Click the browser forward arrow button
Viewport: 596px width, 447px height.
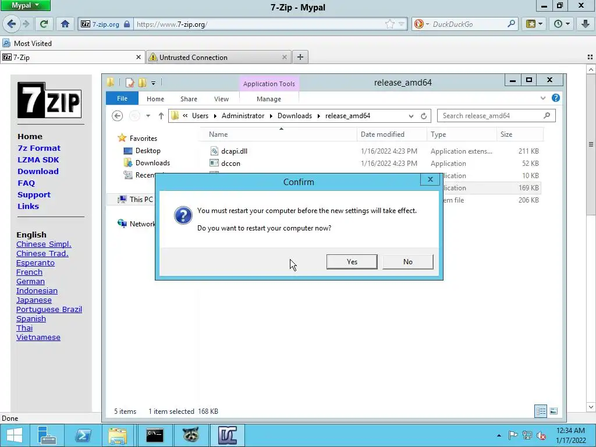(x=26, y=24)
